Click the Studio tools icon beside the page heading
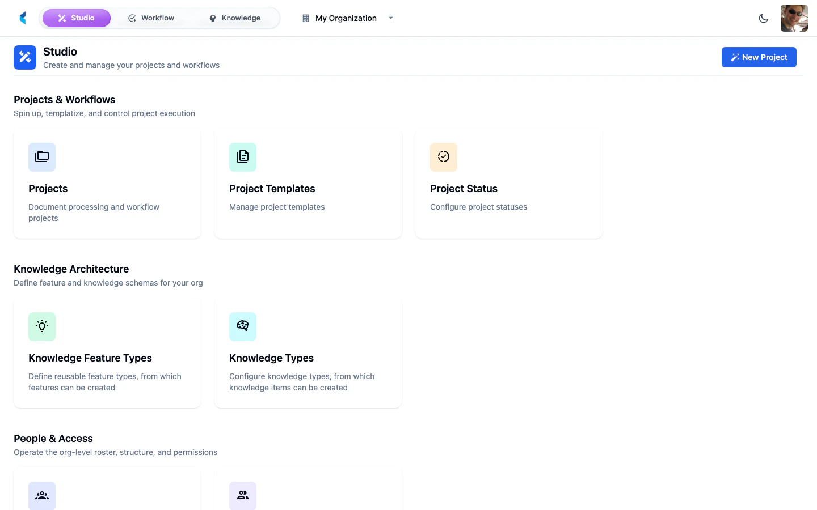Image resolution: width=817 pixels, height=510 pixels. pyautogui.click(x=24, y=57)
